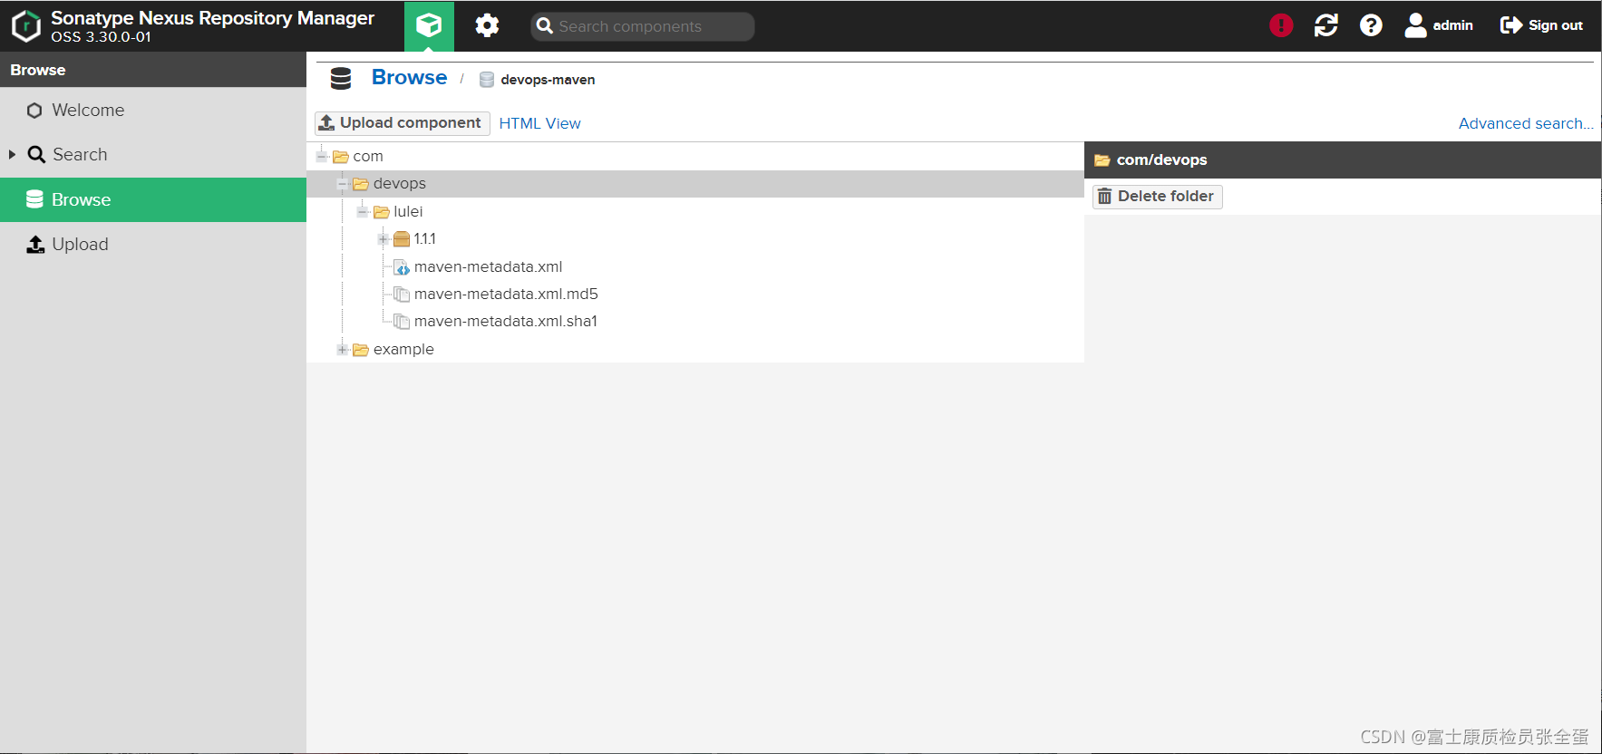Collapse the lulei folder

pyautogui.click(x=363, y=212)
